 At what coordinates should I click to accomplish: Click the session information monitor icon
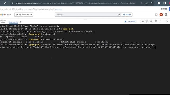tap(156, 21)
